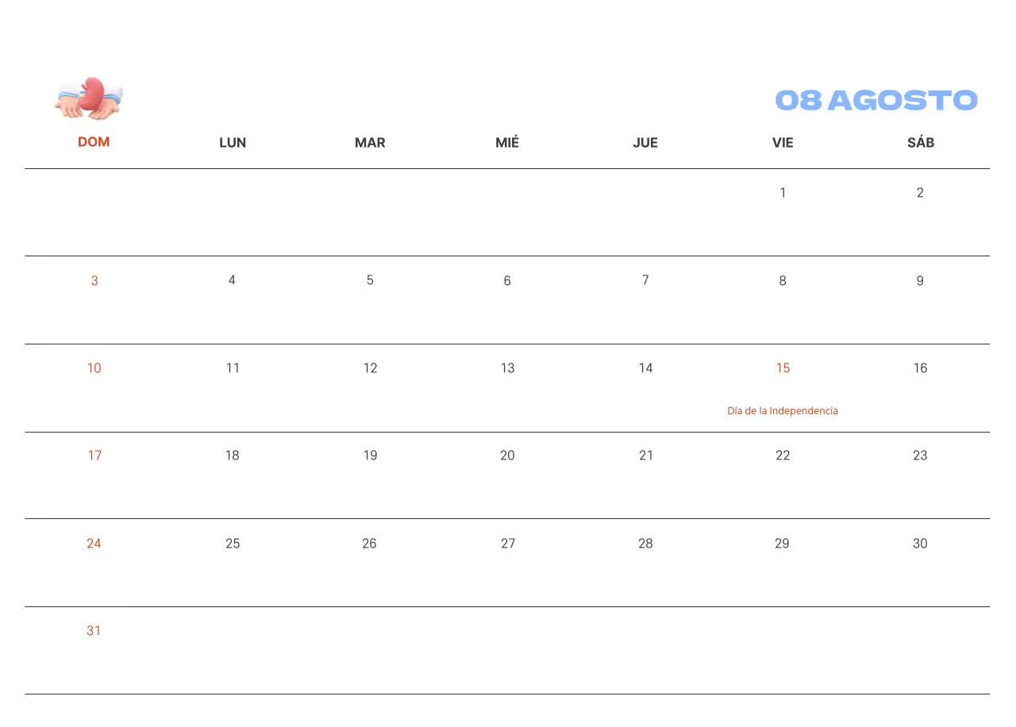Choose date 6 in Wednesday column
Image resolution: width=1016 pixels, height=727 pixels.
click(x=507, y=281)
